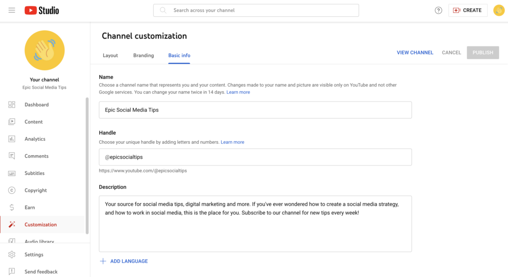Switch to the Branding tab
Screen dimensions: 508x277
point(143,55)
